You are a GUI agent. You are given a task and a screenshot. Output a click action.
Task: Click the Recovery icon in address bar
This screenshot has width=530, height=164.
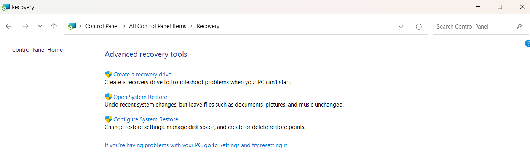point(71,26)
